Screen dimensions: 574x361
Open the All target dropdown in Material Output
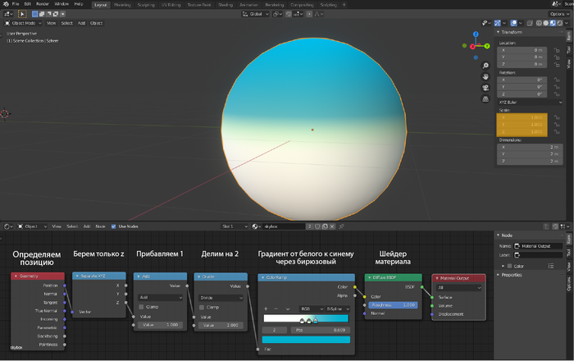[x=458, y=288]
